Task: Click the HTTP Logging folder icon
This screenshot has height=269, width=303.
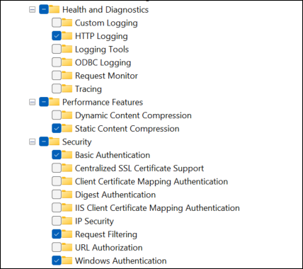Action: 67,36
